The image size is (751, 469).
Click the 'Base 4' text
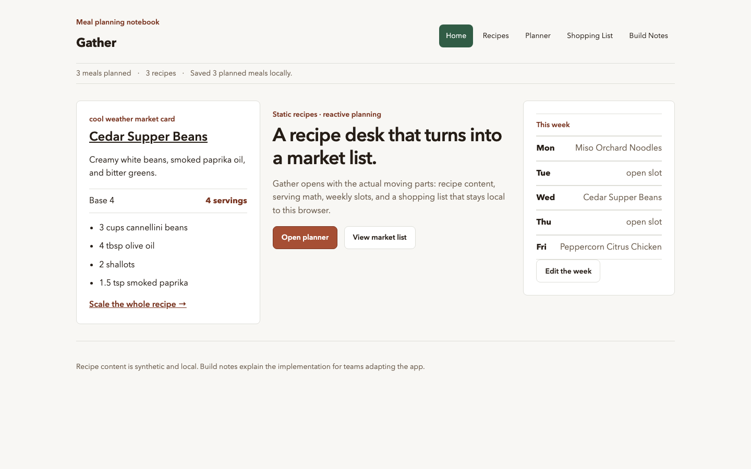tap(102, 201)
